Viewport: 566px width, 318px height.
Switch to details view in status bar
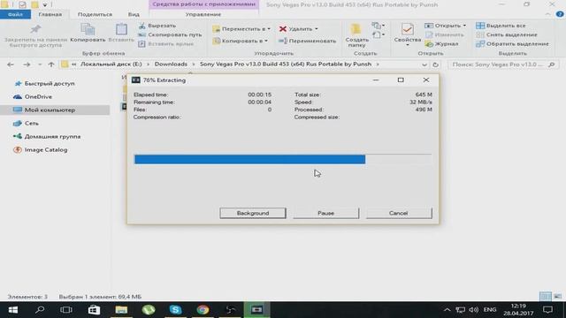coord(546,297)
